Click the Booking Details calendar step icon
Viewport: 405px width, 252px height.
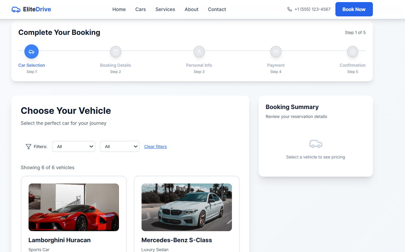coord(116,52)
